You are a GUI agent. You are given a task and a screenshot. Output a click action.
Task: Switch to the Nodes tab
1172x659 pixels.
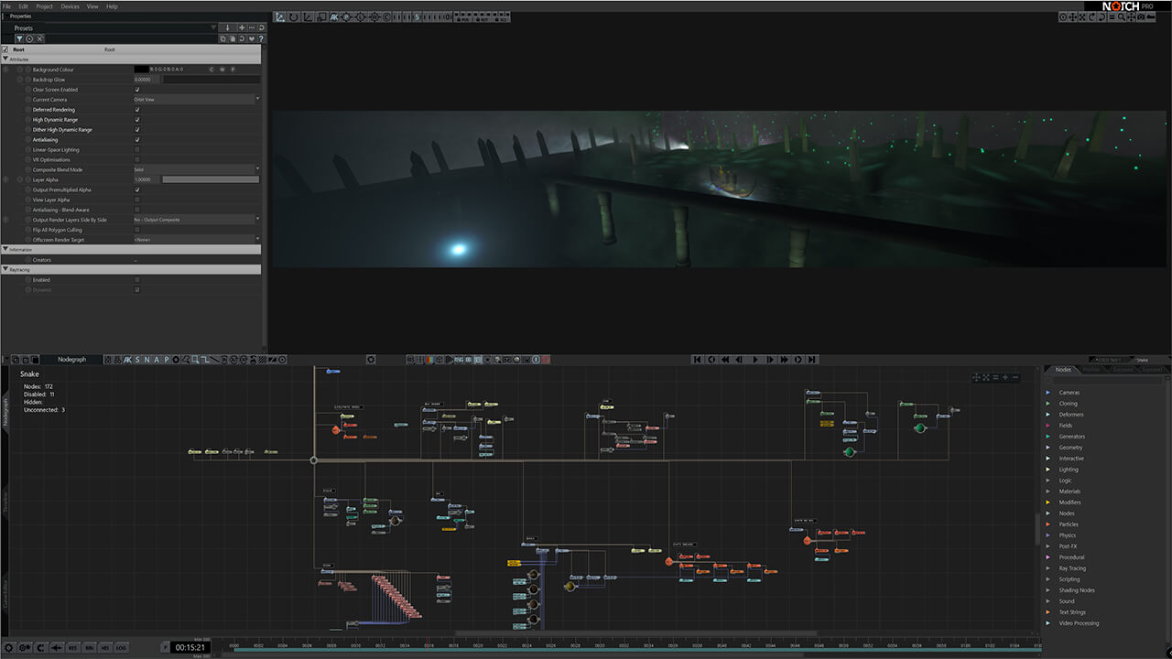coord(1063,370)
